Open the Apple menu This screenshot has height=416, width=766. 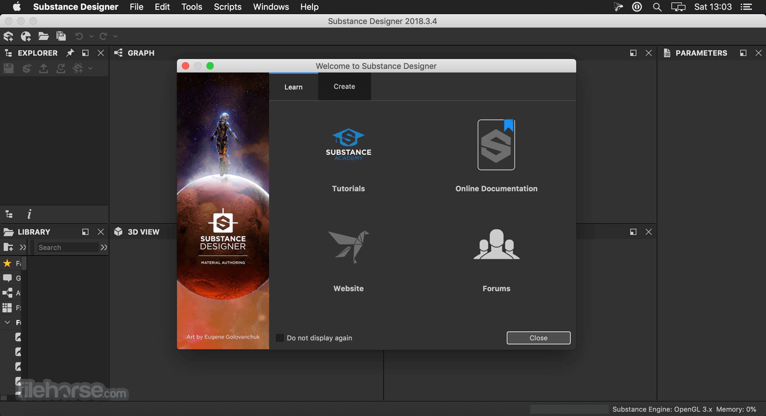(x=16, y=7)
